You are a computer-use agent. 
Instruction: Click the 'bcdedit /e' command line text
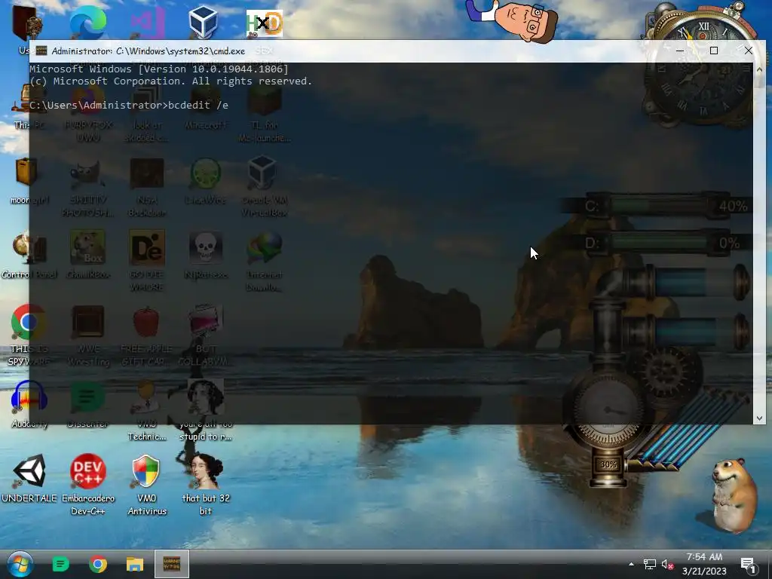point(198,105)
